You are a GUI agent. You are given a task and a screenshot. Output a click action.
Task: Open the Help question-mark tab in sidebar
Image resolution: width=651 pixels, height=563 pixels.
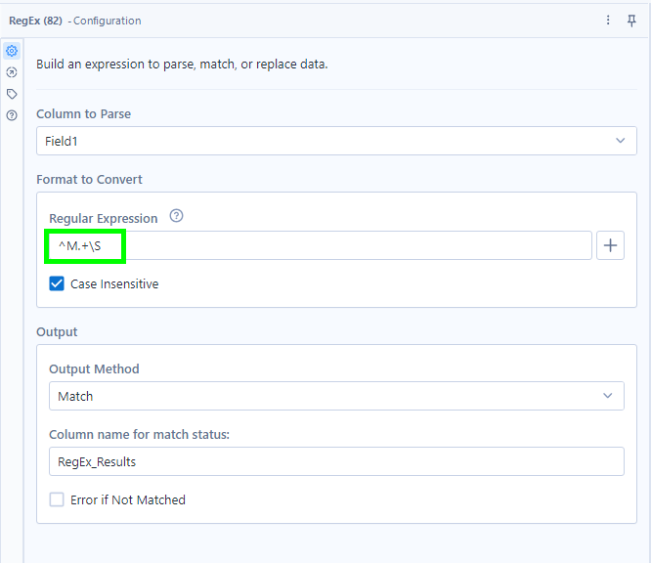pyautogui.click(x=12, y=115)
